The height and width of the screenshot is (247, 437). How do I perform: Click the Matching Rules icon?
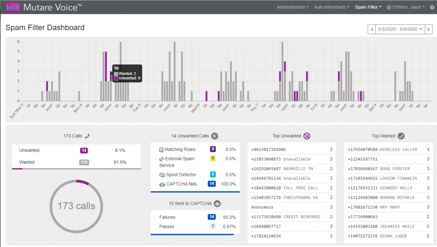(x=161, y=149)
